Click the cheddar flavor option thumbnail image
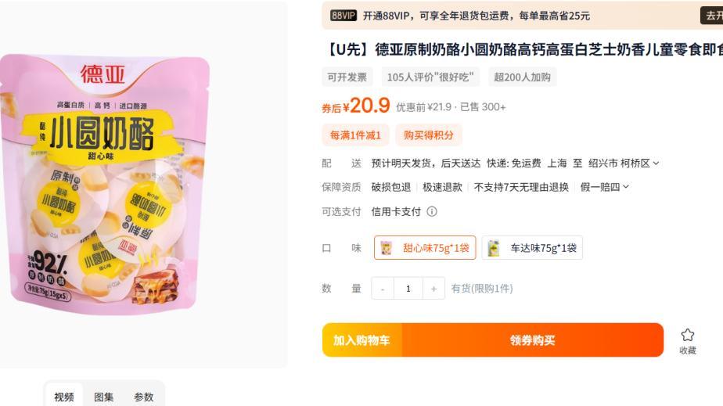This screenshot has height=406, width=723. 494,248
